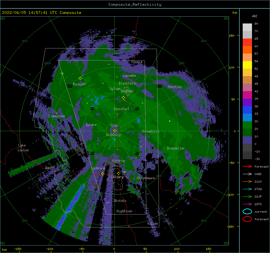Click the blue-purple radar beam spike southwest
Image resolution: width=270 pixels, height=253 pixels.
point(70,207)
